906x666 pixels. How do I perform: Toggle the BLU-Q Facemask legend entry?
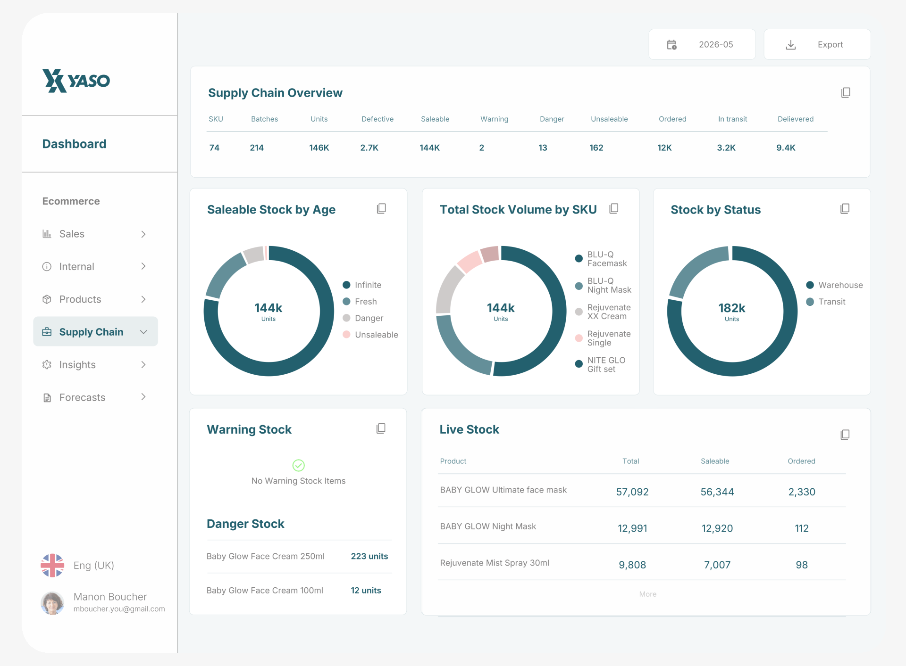coord(601,259)
